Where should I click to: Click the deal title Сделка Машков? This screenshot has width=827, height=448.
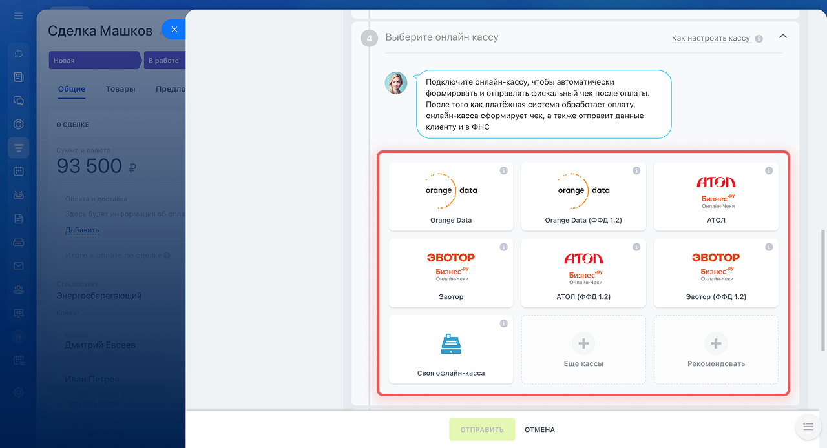coord(100,30)
